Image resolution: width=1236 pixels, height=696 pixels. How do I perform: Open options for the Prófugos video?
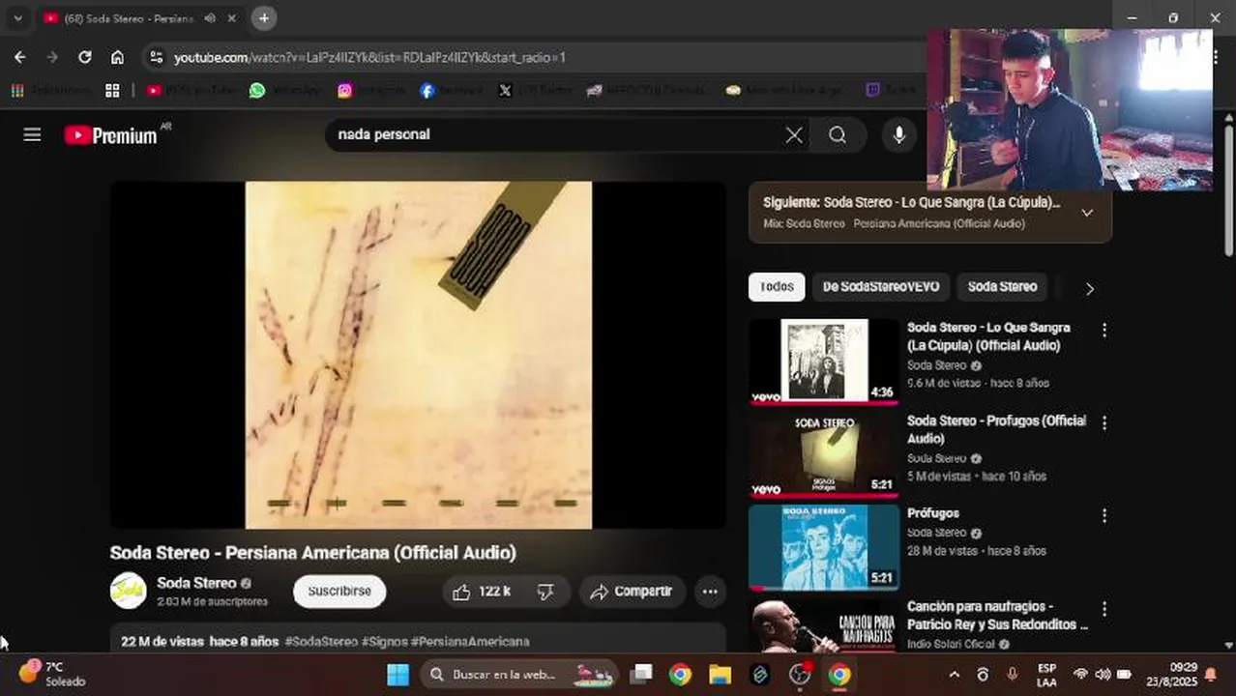(x=1104, y=515)
